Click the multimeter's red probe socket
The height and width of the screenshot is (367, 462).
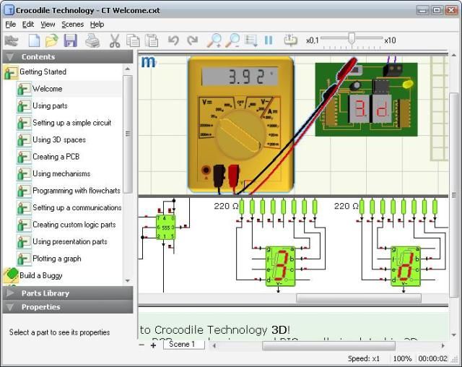tap(233, 176)
